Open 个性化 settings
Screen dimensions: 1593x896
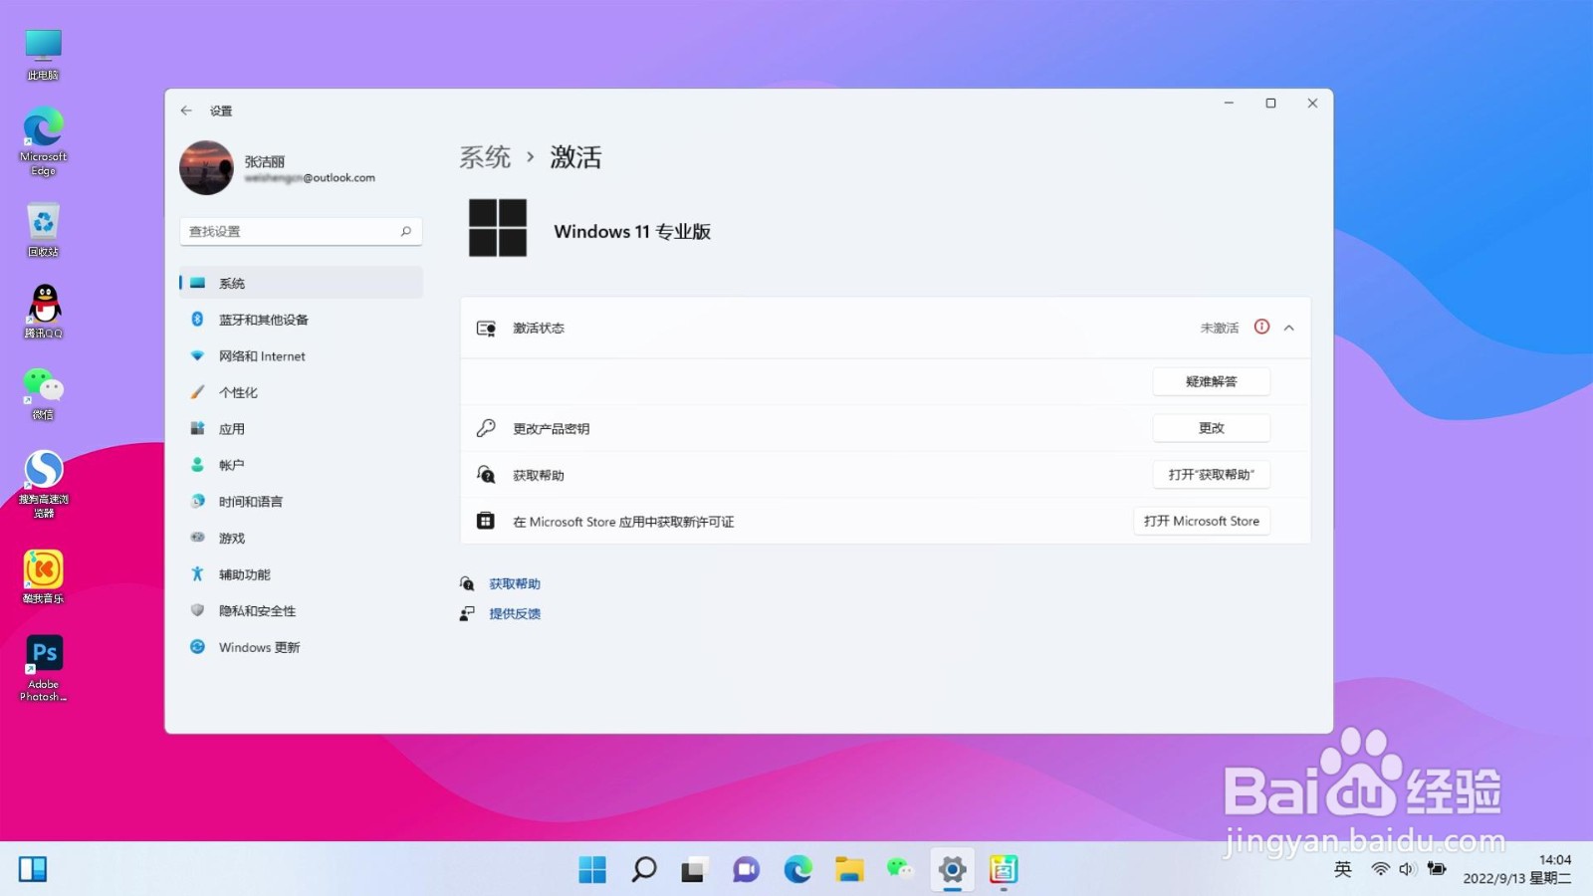[x=301, y=392]
